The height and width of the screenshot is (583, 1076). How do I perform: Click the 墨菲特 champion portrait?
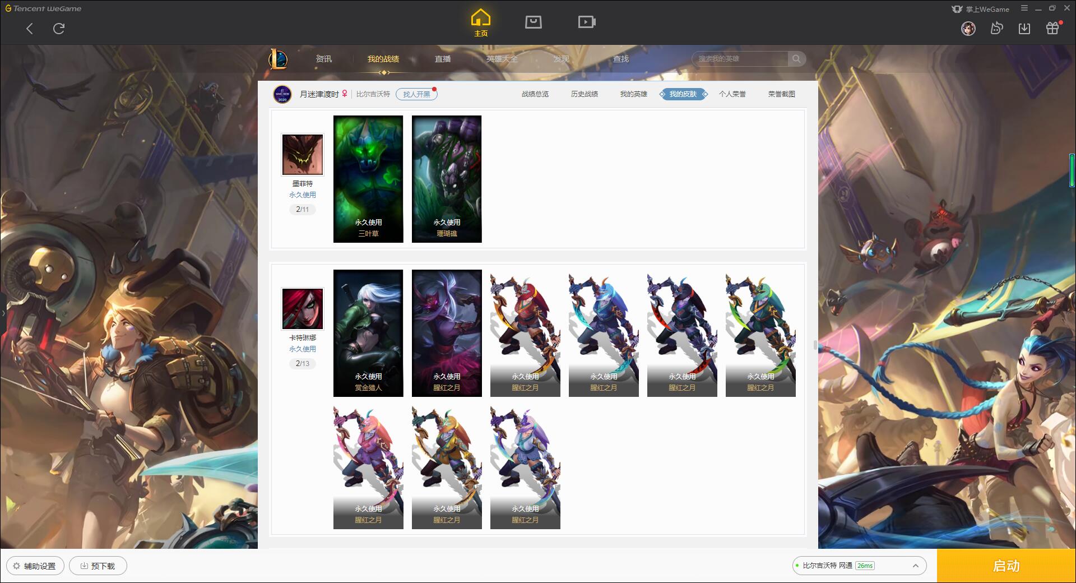(x=303, y=155)
